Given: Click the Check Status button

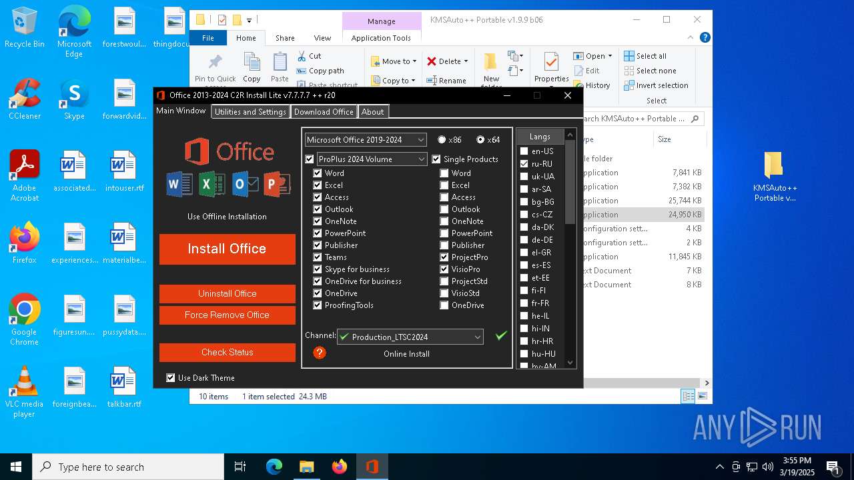Looking at the screenshot, I should coord(227,353).
